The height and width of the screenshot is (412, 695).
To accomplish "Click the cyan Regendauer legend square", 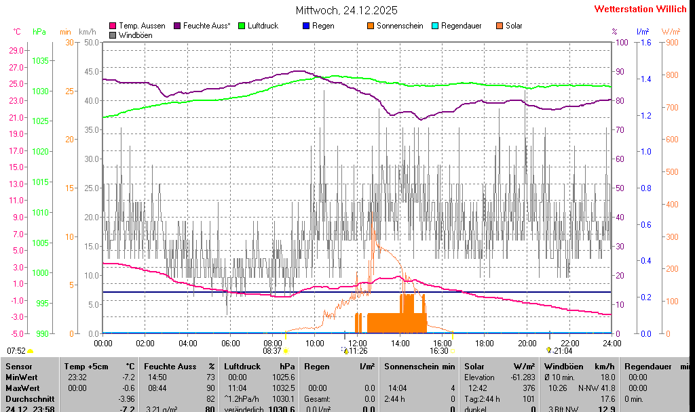I will pyautogui.click(x=435, y=26).
